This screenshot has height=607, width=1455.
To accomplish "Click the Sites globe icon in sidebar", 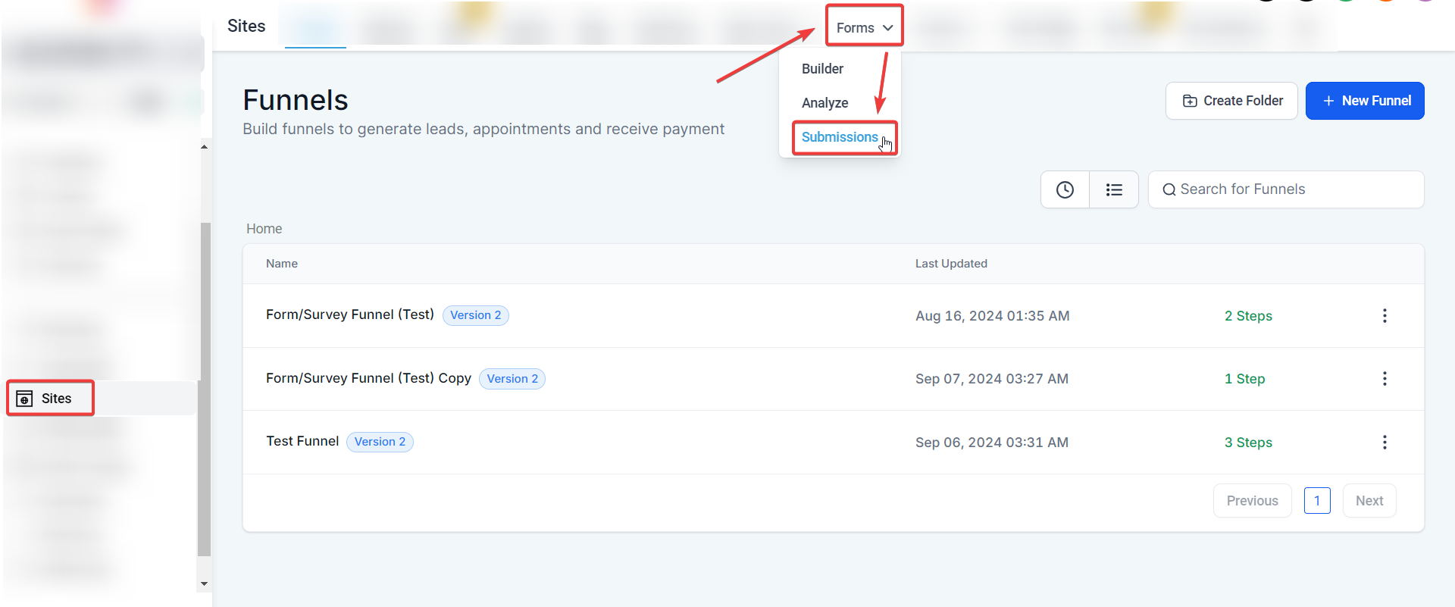I will [x=24, y=399].
